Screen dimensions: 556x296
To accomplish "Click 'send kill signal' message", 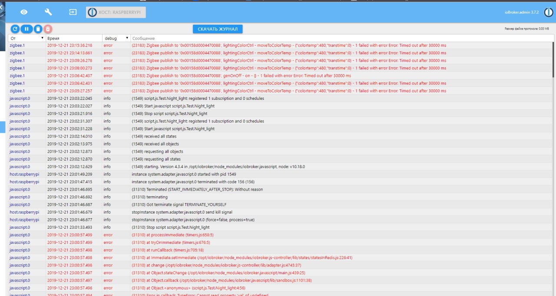I will pos(182,212).
